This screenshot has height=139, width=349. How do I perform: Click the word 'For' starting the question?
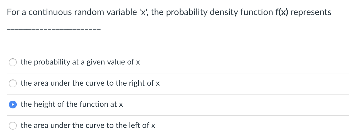click(x=13, y=12)
